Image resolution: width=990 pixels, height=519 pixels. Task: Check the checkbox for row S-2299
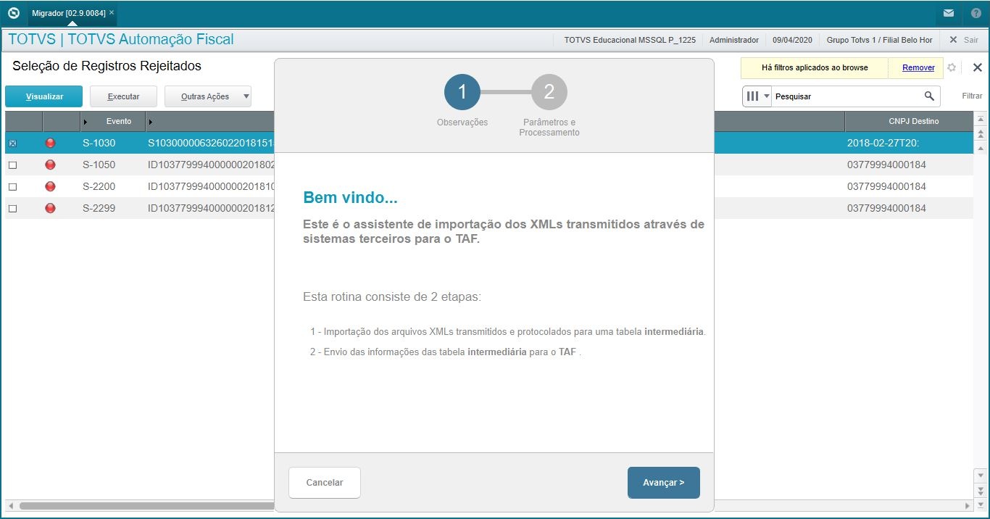point(12,209)
